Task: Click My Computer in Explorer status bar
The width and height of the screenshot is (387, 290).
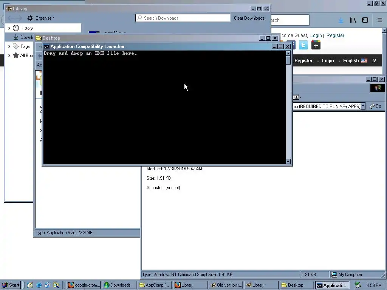Action: 347,275
